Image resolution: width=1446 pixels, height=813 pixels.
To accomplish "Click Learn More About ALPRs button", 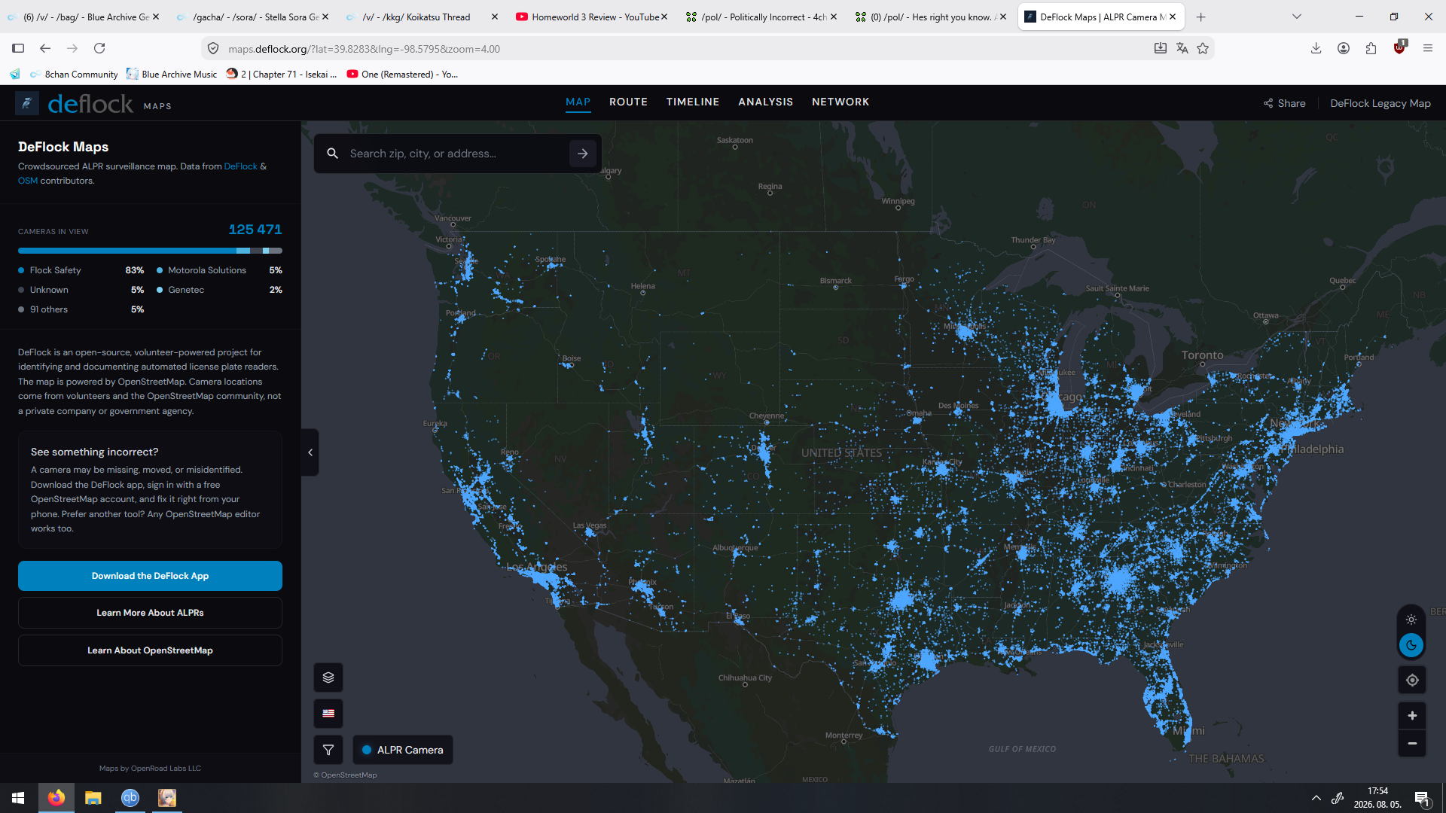I will coord(150,613).
